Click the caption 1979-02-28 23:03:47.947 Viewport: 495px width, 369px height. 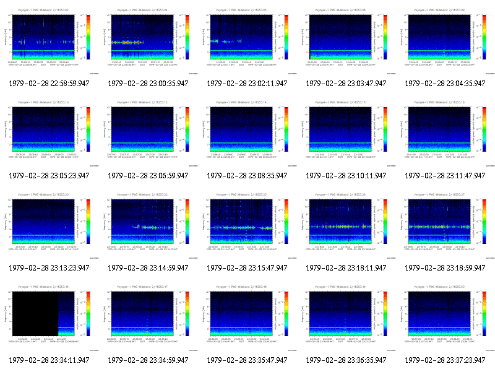(x=346, y=84)
